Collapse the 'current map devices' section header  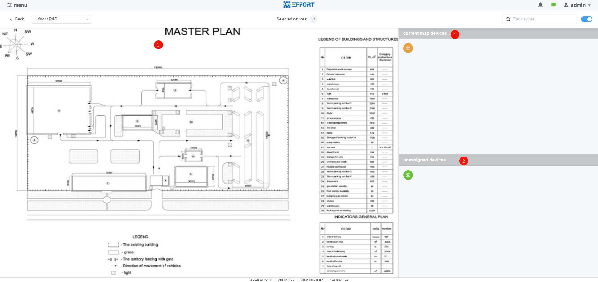[x=425, y=33]
